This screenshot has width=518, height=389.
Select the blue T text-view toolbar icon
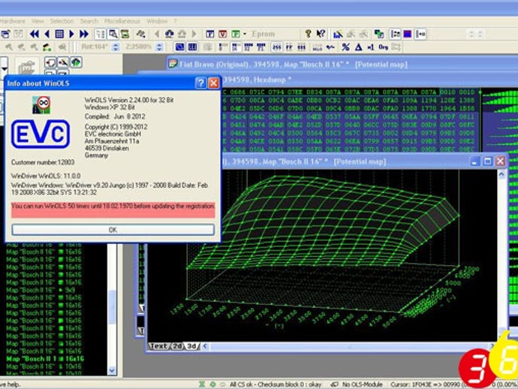[209, 34]
